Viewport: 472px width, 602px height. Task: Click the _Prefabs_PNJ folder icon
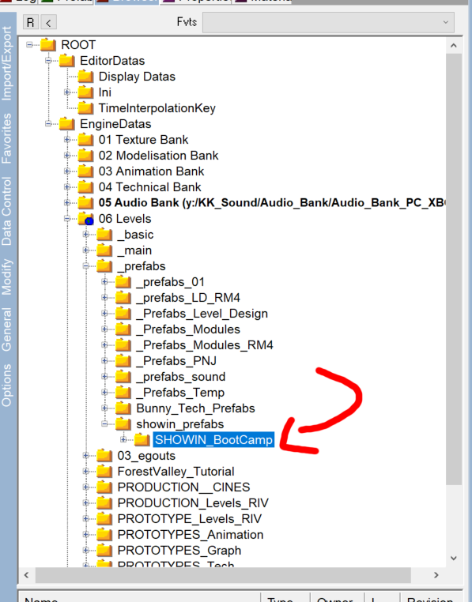[123, 361]
